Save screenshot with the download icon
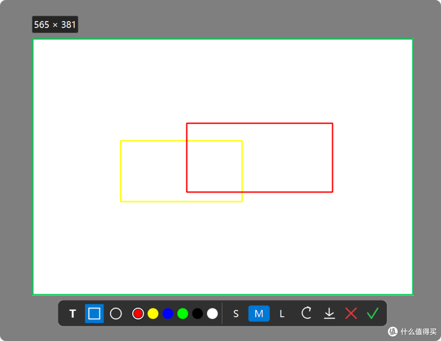This screenshot has width=441, height=341. [330, 313]
